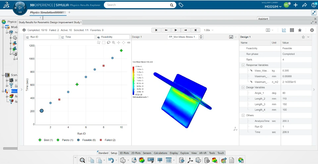This screenshot has height=164, width=318.
Task: Click the database import arrow icon
Action: 181,160
